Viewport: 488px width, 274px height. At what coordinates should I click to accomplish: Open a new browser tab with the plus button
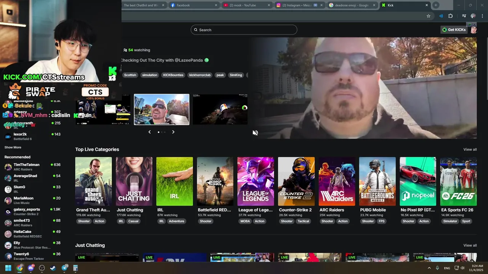[x=436, y=5]
